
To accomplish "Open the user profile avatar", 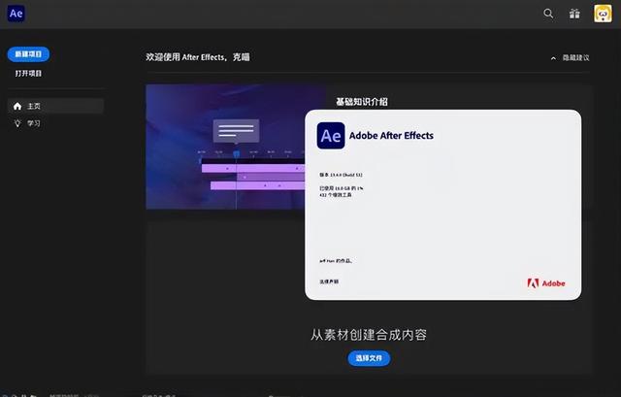I will (x=603, y=14).
